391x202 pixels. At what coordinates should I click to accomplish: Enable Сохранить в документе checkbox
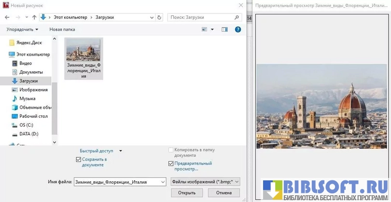pos(79,159)
